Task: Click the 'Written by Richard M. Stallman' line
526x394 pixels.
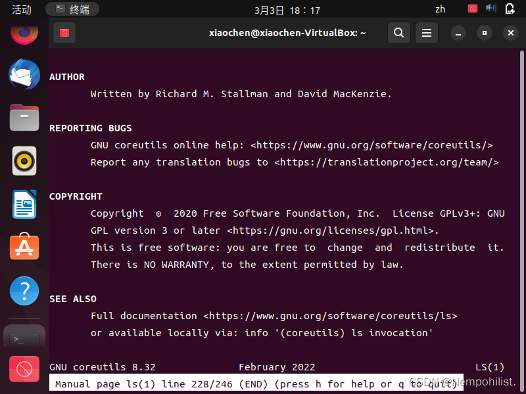Action: (241, 94)
